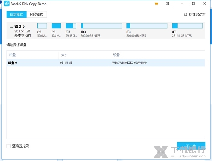This screenshot has width=212, height=161.
Task: Select the 磁盘 0 row in source list
Action: [x=106, y=63]
